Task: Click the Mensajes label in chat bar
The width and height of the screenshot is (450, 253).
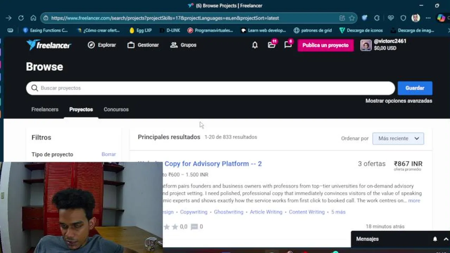Action: 367,239
